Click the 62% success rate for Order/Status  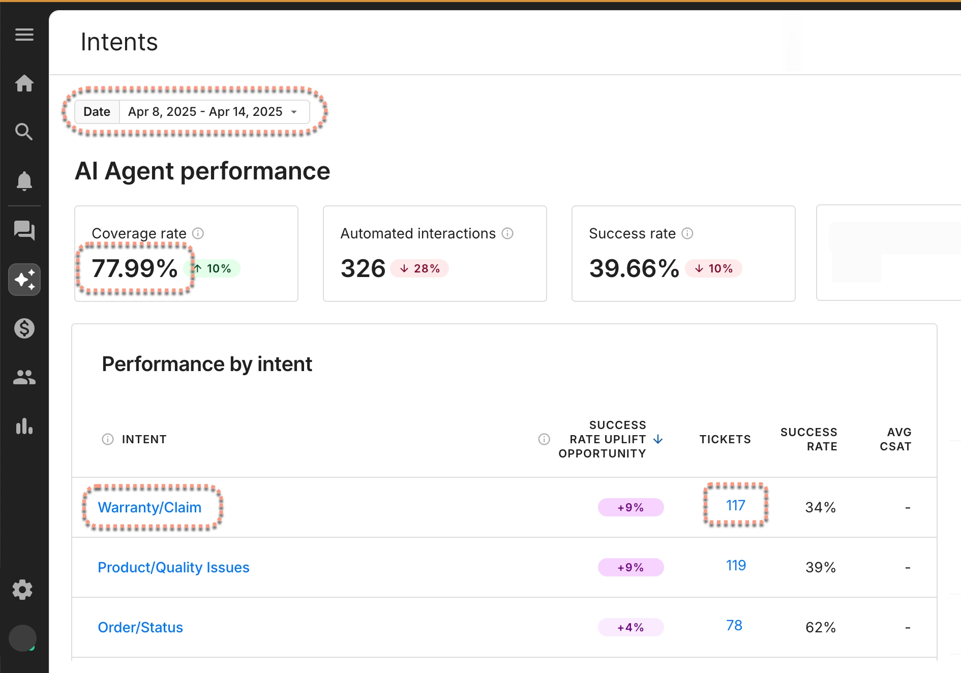click(821, 627)
